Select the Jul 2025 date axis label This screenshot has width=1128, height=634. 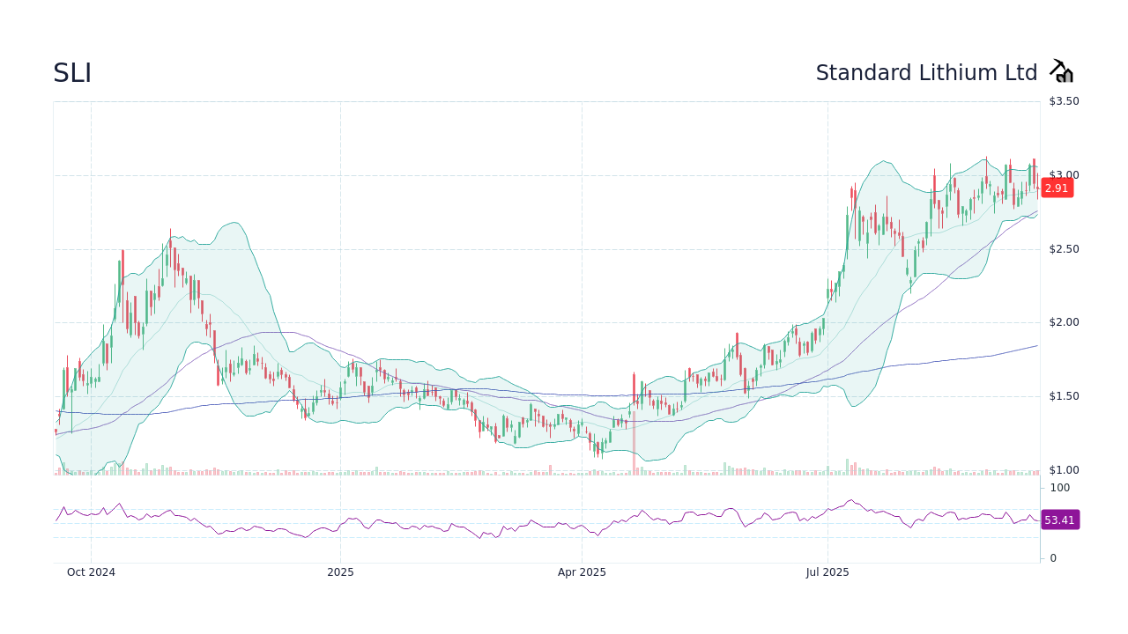point(827,571)
